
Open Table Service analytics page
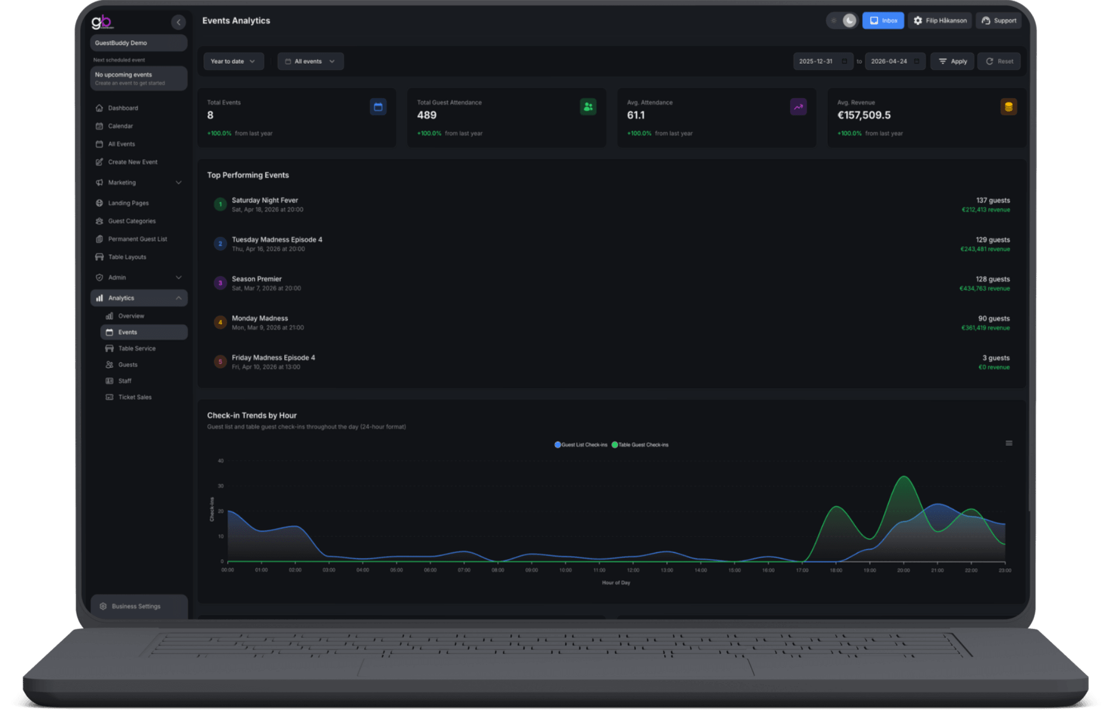[x=136, y=348]
